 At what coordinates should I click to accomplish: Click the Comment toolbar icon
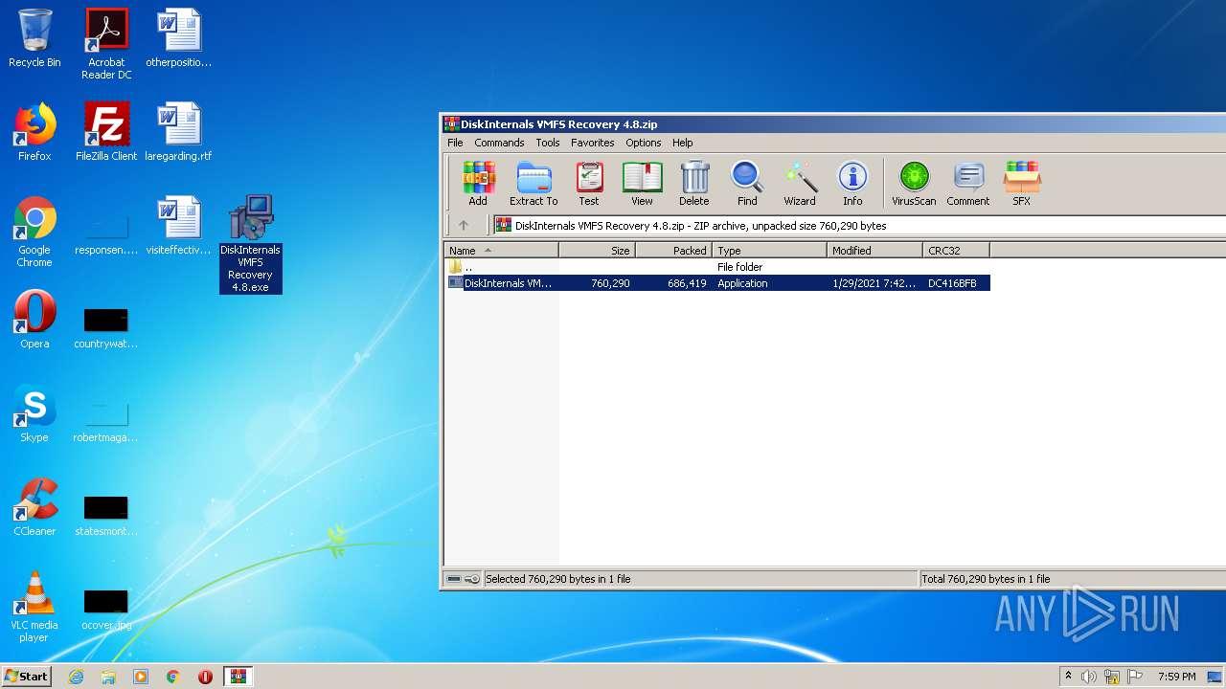[968, 183]
